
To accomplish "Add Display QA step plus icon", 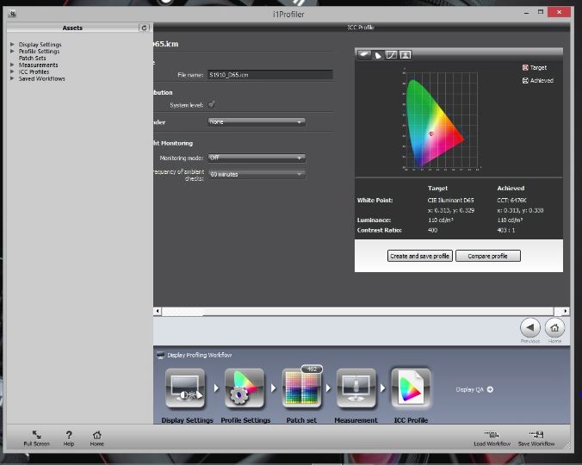I will (490, 389).
